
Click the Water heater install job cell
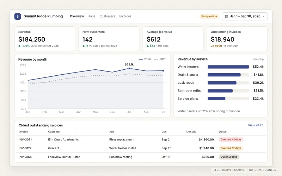click(x=122, y=148)
